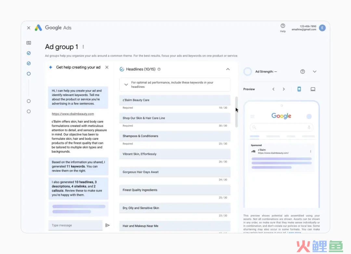Open Ad group 1 more options menu
351x254 pixels.
point(83,46)
